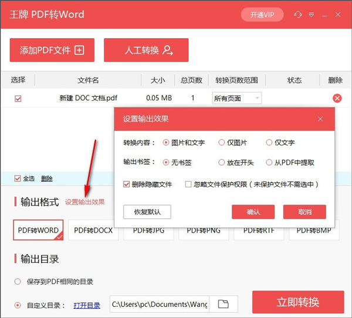352x318 pixels.
Task: Click the 选择 column header
Action: [x=18, y=80]
